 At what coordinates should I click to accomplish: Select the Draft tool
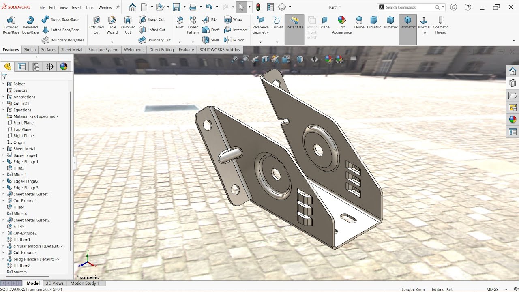(x=211, y=30)
